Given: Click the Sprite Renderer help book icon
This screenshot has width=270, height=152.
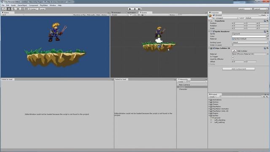Looking at the screenshot, I should click(x=265, y=32).
